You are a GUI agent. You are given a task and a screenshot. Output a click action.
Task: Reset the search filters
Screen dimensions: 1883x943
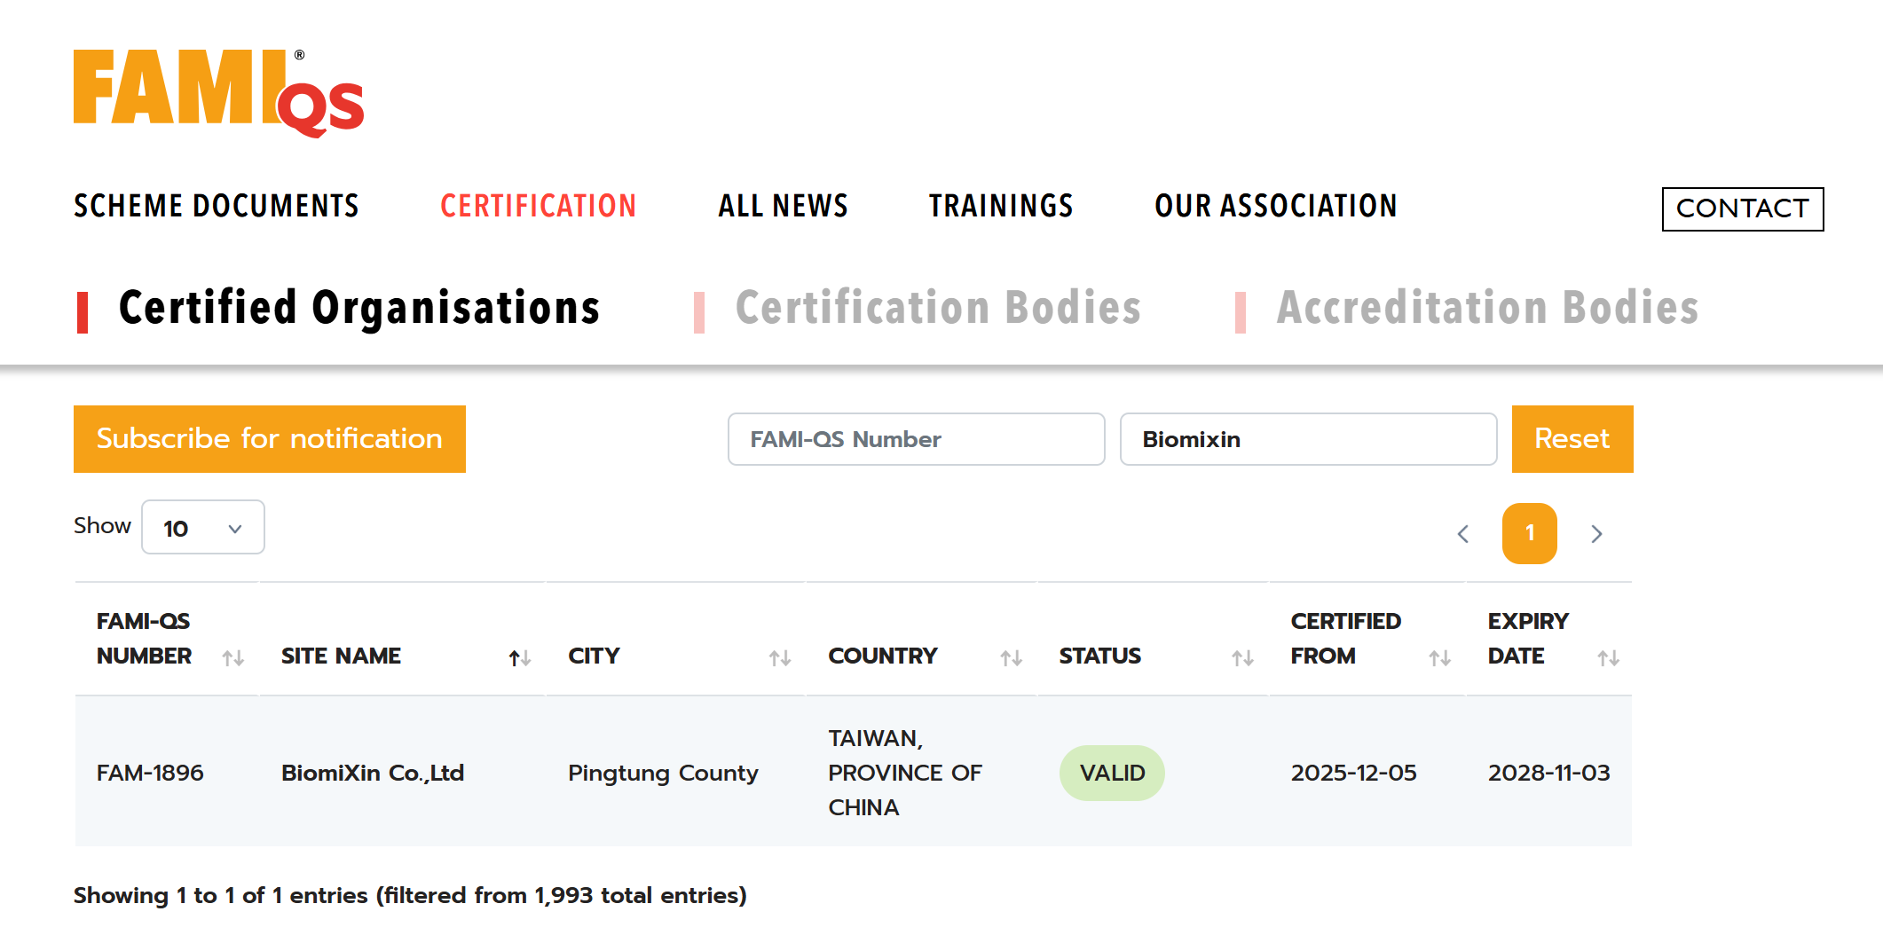(1572, 439)
